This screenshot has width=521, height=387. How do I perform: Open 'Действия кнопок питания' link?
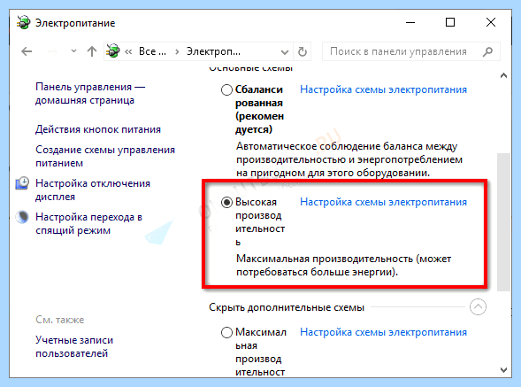pyautogui.click(x=98, y=129)
